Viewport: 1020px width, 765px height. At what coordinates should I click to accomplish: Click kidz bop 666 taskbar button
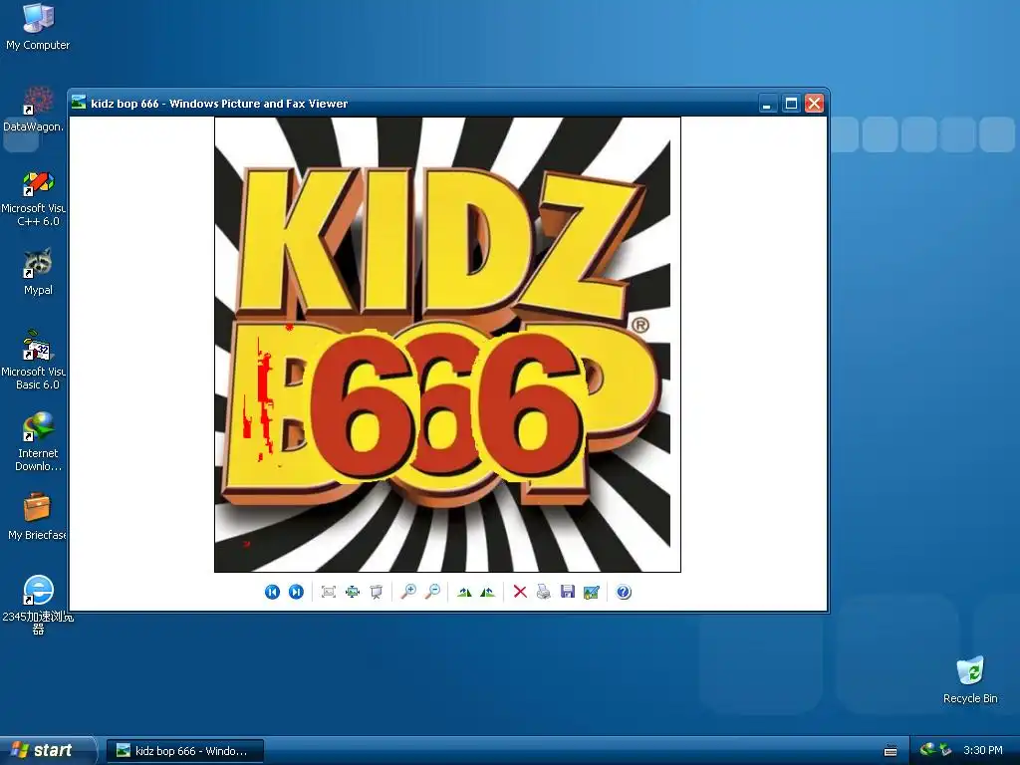(x=185, y=751)
